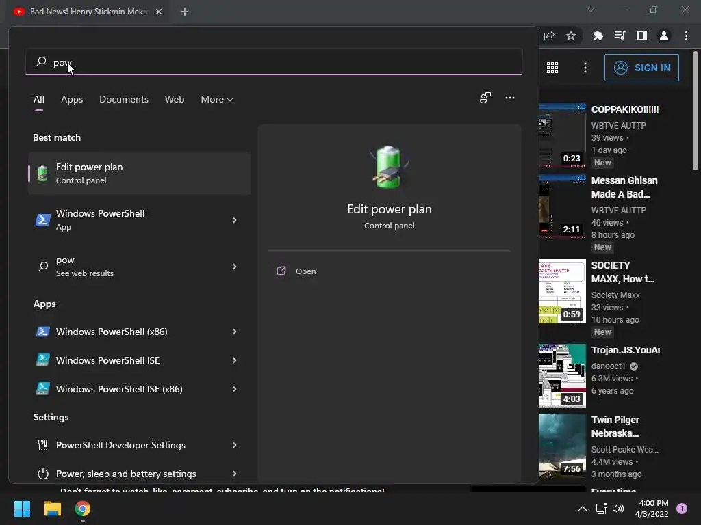The width and height of the screenshot is (701, 525).
Task: Open Edit power plan best match result
Action: [139, 173]
